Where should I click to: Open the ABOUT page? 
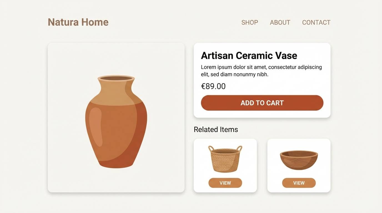280,22
